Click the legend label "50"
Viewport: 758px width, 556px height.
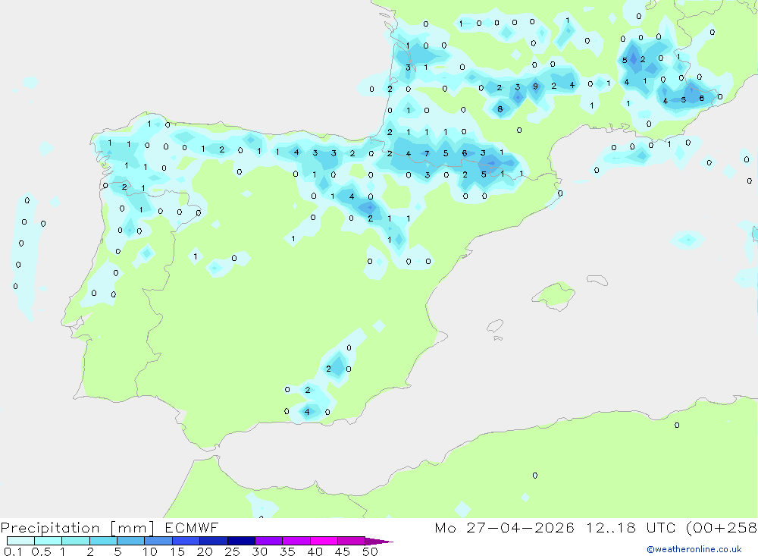click(x=370, y=551)
